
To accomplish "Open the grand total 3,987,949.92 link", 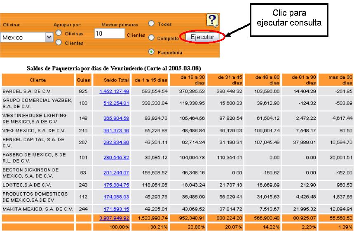I will pyautogui.click(x=114, y=218).
